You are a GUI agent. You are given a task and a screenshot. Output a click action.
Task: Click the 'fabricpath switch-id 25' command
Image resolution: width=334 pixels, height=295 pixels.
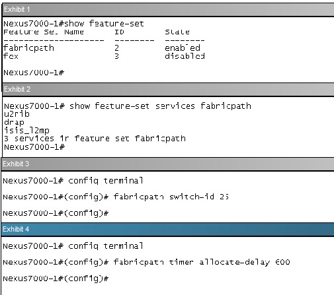point(171,197)
